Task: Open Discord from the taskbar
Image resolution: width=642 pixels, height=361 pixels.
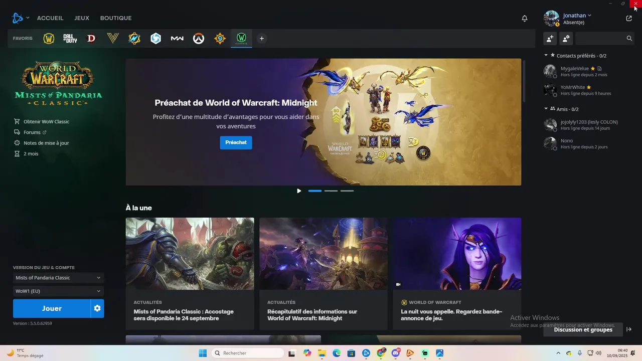Action: (395, 353)
